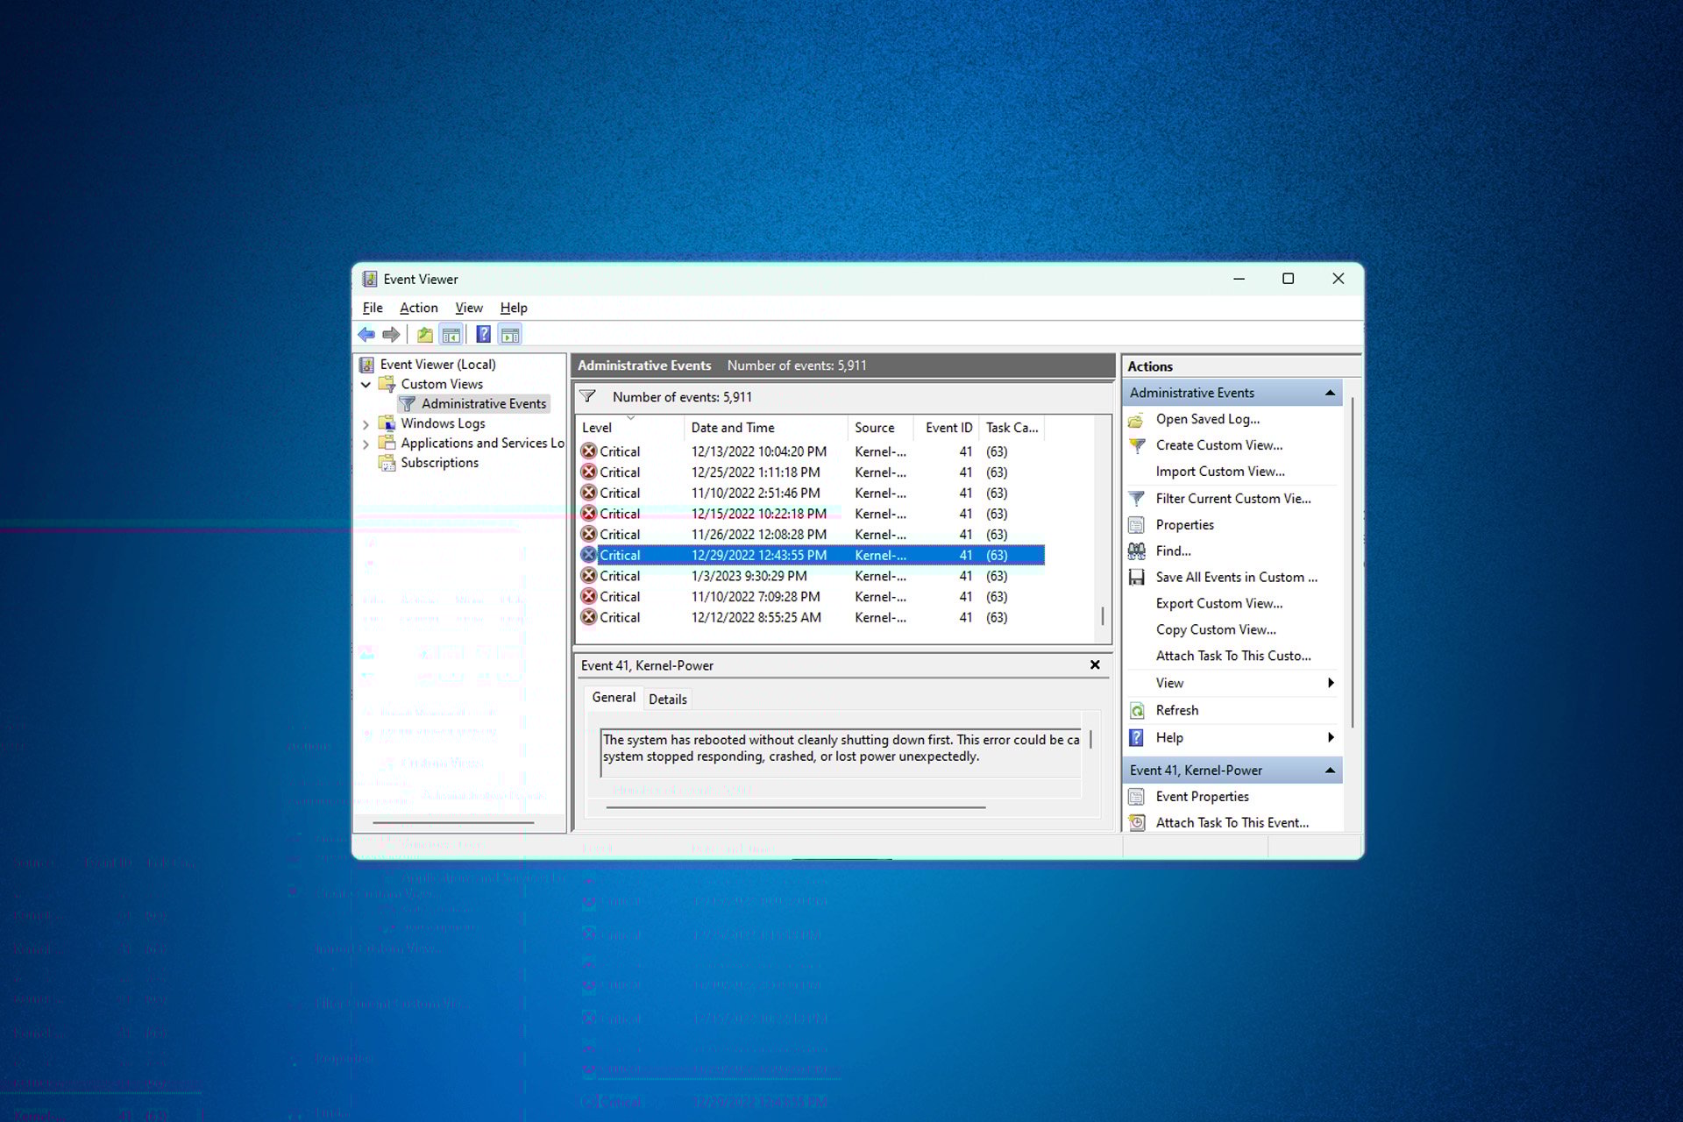Toggle the Show/Hide Action Pane icon
The height and width of the screenshot is (1122, 1683).
point(510,334)
